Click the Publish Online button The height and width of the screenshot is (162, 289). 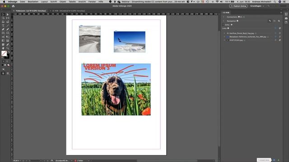[238, 6]
